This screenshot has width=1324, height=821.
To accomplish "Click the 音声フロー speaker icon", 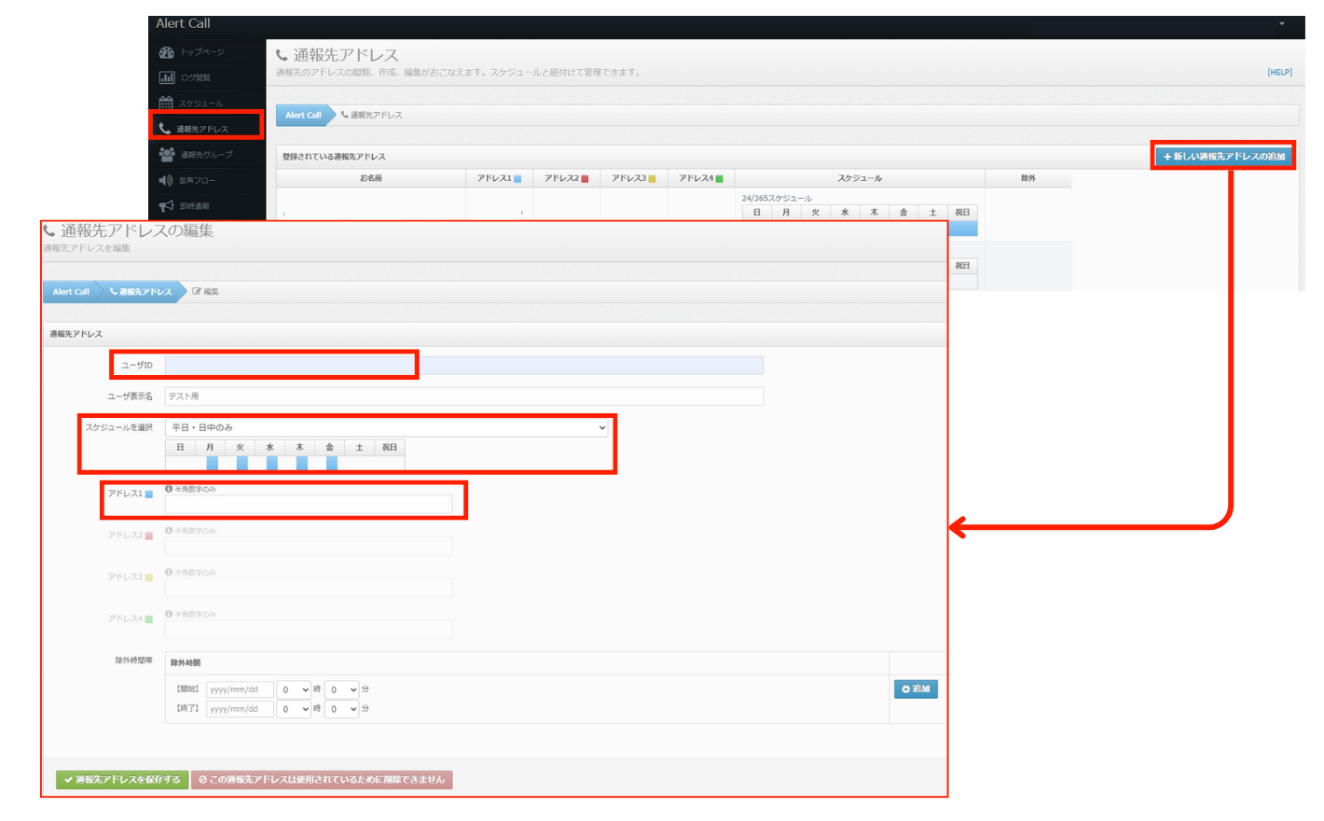I will pyautogui.click(x=166, y=180).
